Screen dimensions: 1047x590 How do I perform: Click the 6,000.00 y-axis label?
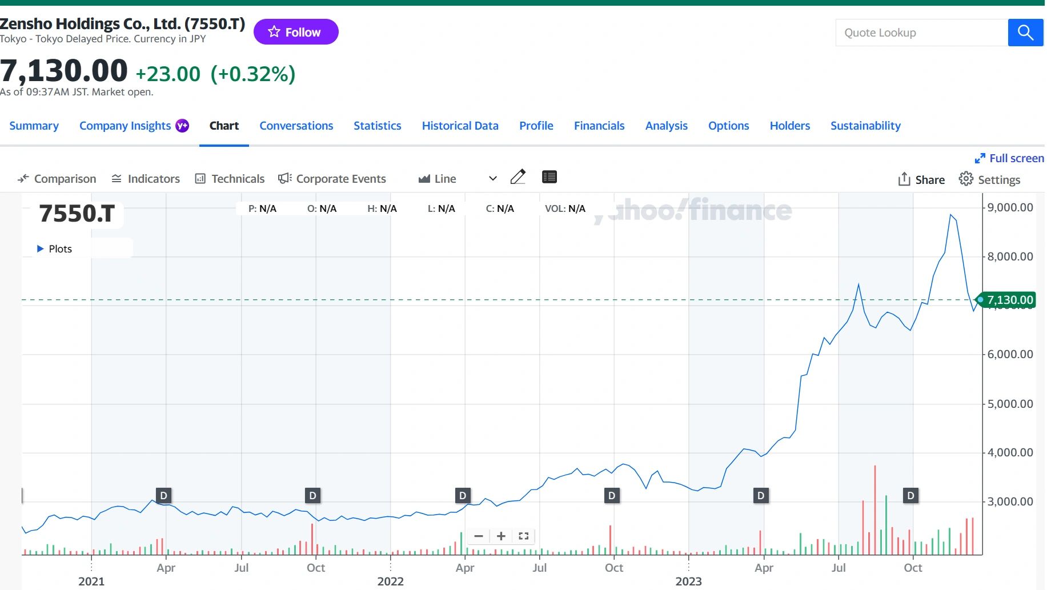click(1010, 354)
